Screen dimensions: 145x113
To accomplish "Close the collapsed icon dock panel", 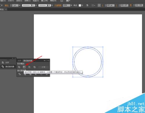I will tap(15, 58).
